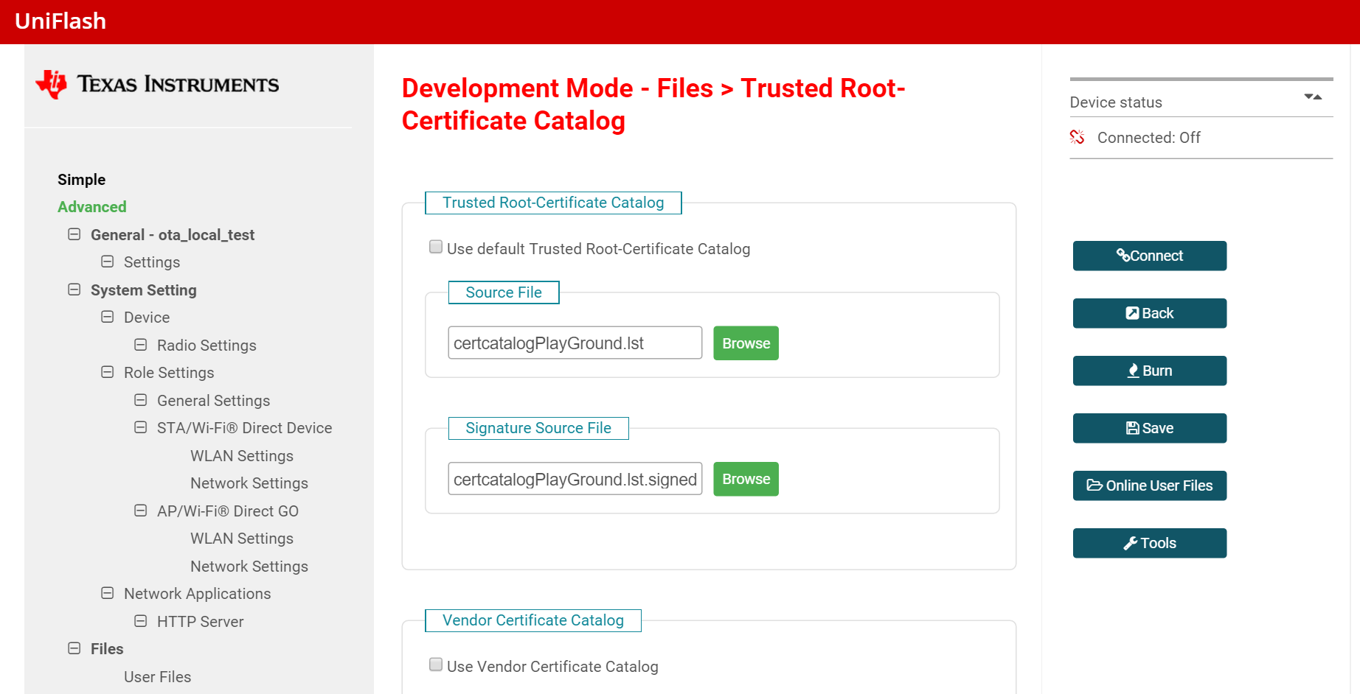1360x694 pixels.
Task: Click the flame icon on Burn button
Action: coord(1134,371)
